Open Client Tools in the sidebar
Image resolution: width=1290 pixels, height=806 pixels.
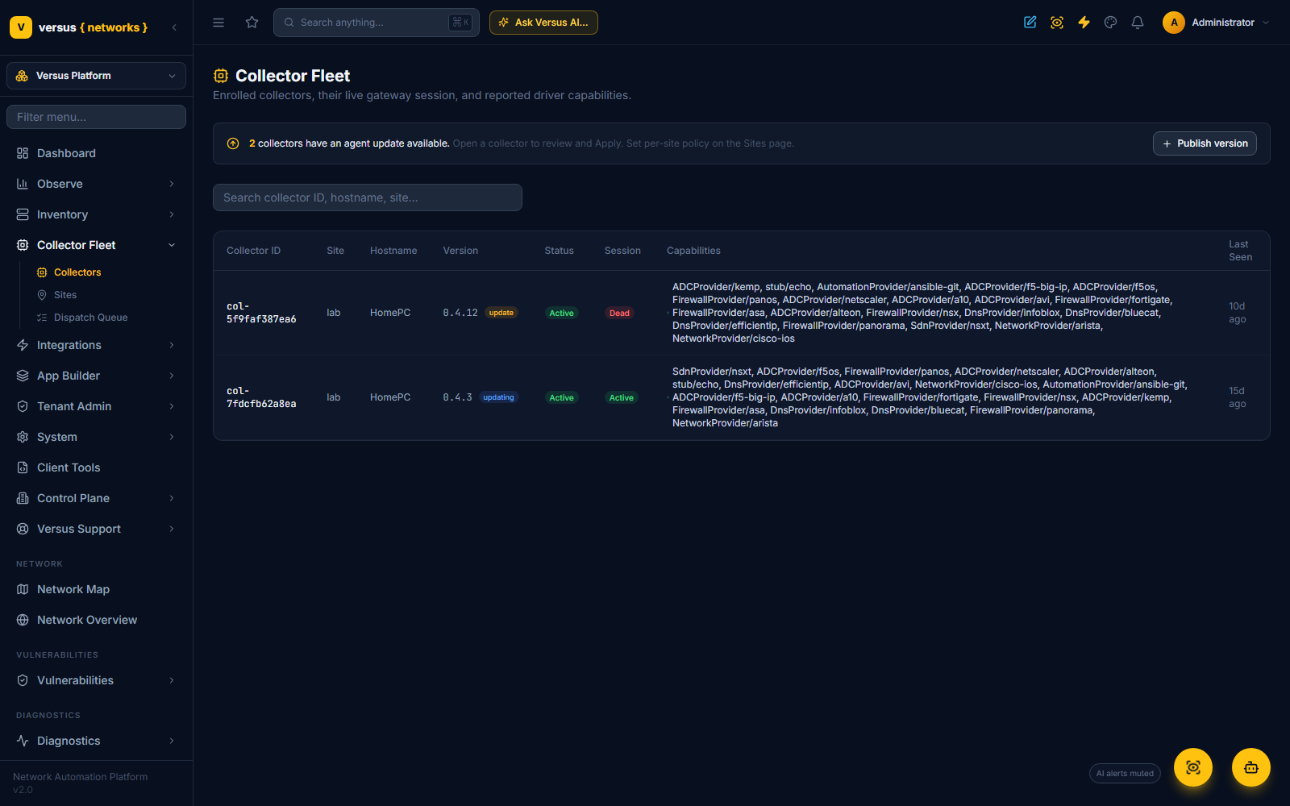coord(96,467)
